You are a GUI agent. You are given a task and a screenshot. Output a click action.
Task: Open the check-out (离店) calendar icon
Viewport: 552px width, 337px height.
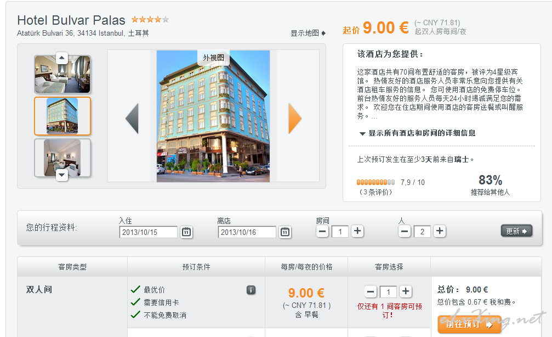pos(285,232)
